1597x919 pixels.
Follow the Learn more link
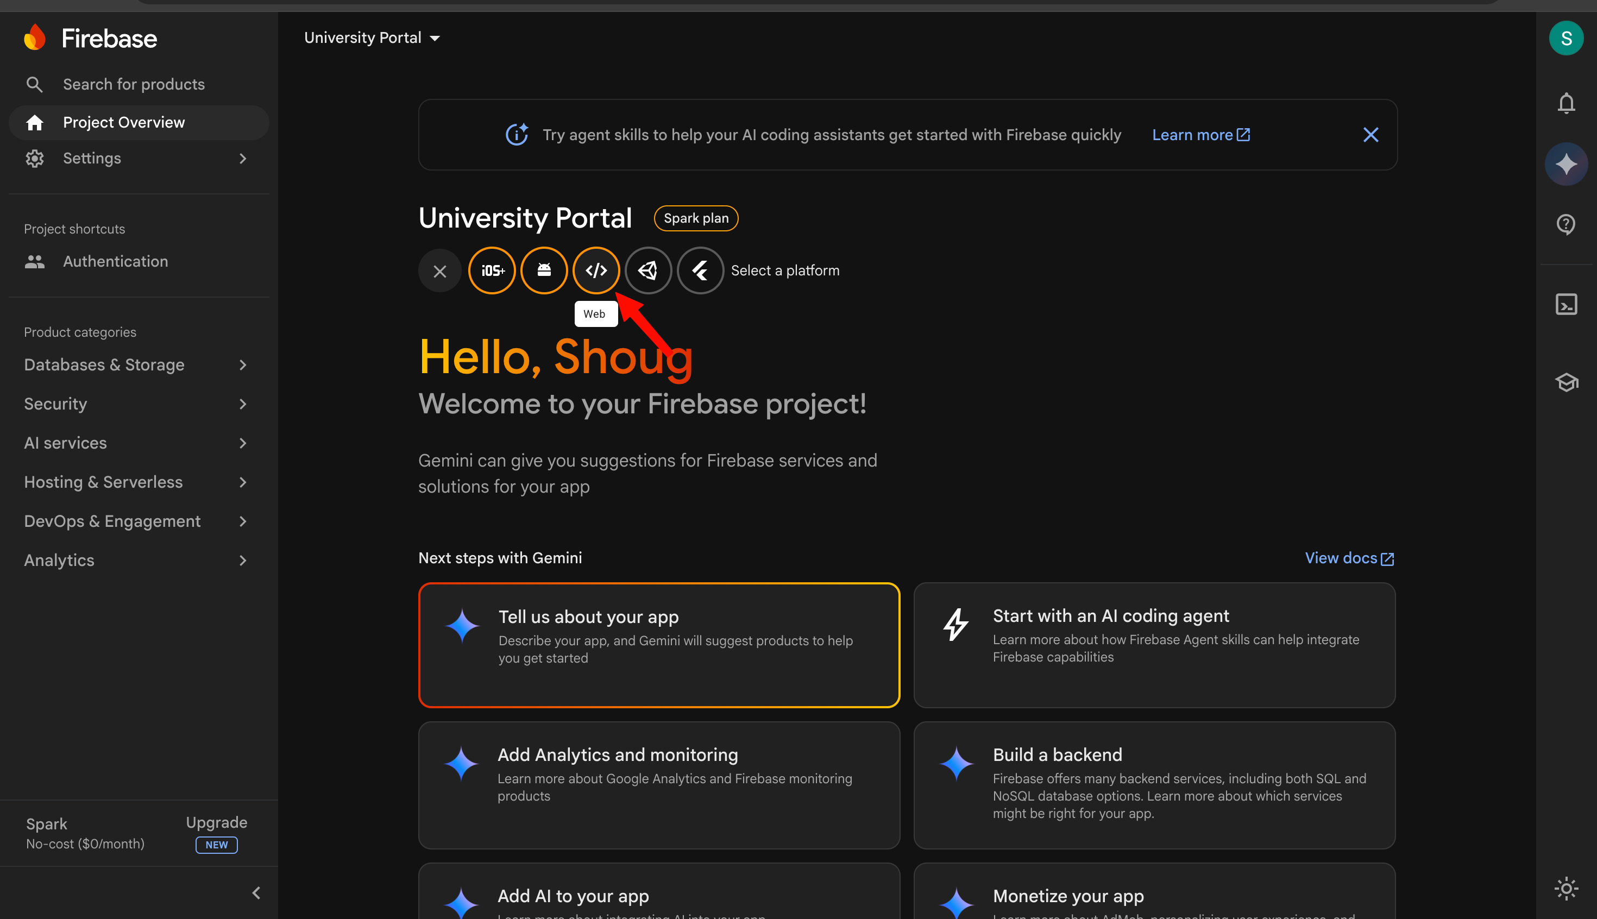tap(1200, 135)
